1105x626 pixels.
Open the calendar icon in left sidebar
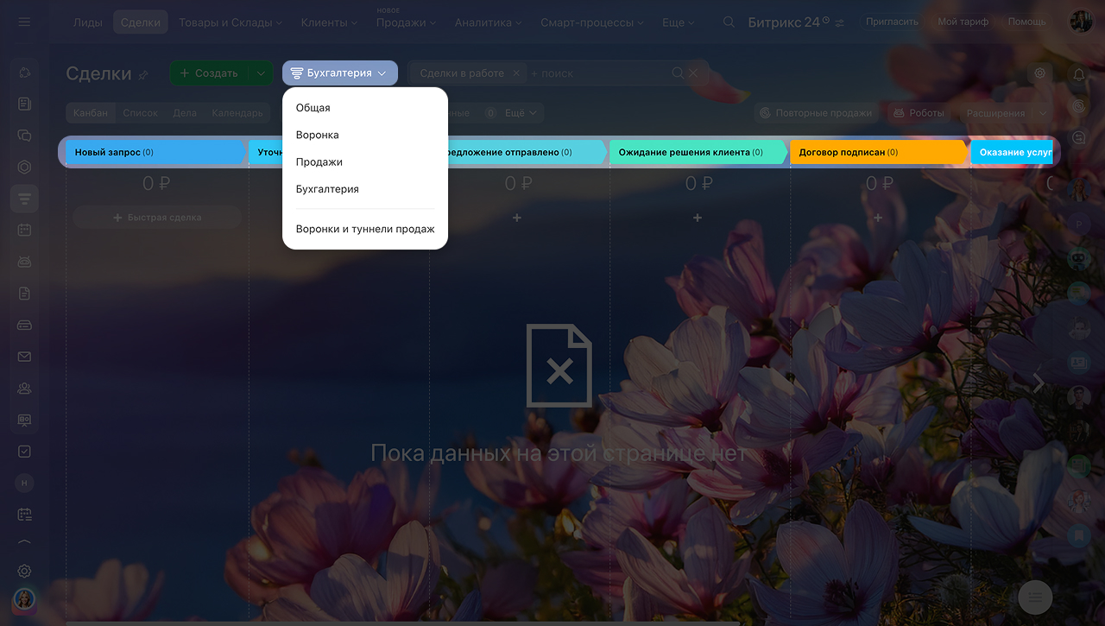(x=24, y=231)
